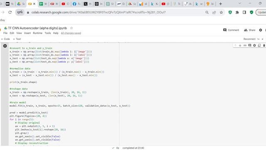This screenshot has height=150, width=266.
Task: Copy link to cell icon
Action: pyautogui.click(x=245, y=45)
